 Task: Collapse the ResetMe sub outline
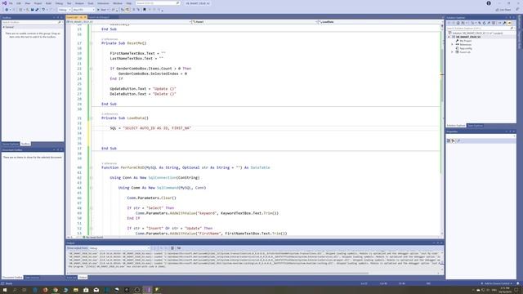click(x=91, y=43)
